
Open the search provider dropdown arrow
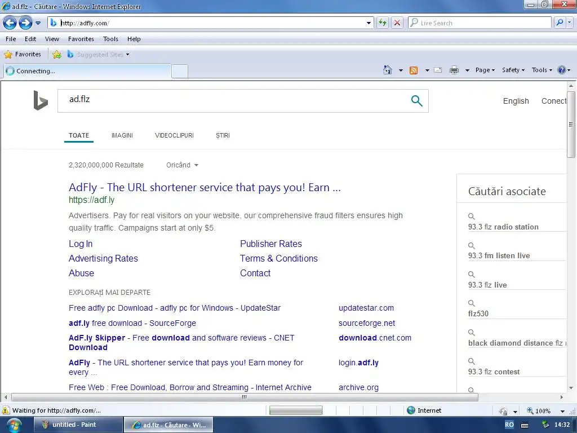point(569,23)
